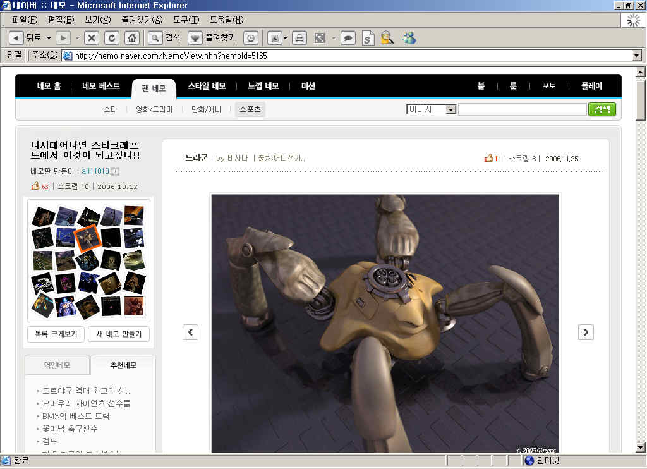Click the thumbs-up icon beside 63
Screen dimensions: 647x469
(x=35, y=186)
